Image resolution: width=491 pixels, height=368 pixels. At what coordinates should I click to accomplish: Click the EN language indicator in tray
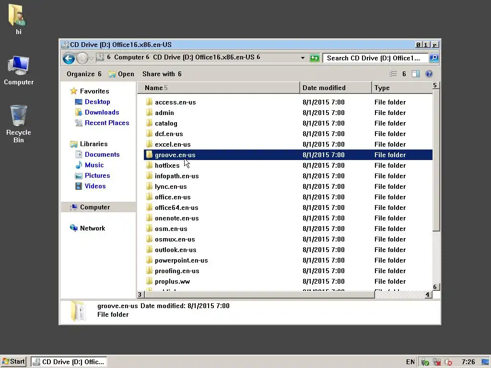[x=410, y=362]
